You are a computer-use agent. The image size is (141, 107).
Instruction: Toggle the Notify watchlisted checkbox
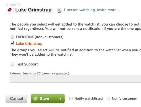[x=71, y=99]
